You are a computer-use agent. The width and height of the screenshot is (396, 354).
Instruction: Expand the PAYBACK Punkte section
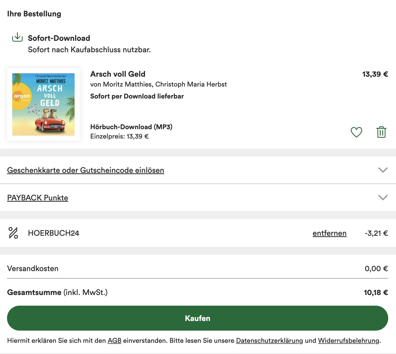(38, 198)
